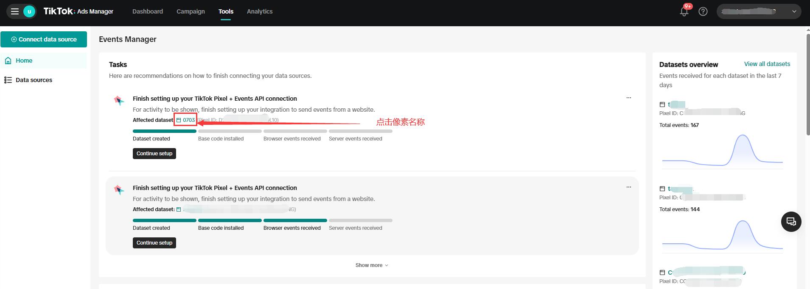The width and height of the screenshot is (810, 289).
Task: Open the floating chat support button
Action: click(791, 221)
